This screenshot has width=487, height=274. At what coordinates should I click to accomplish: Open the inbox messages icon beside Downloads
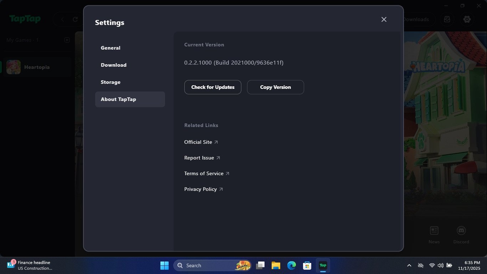point(447,19)
